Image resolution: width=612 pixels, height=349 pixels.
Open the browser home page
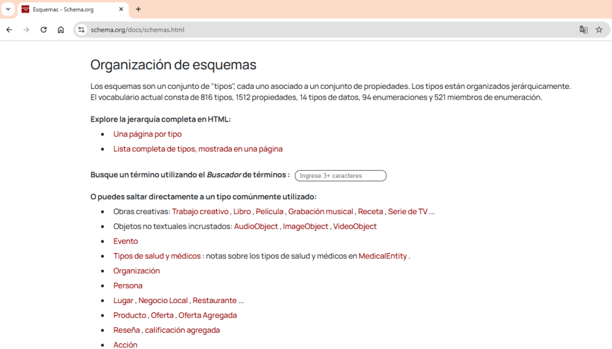click(x=60, y=30)
